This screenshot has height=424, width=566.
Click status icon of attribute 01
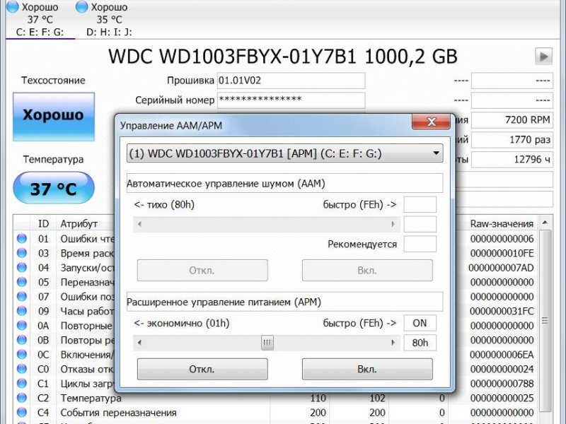click(x=22, y=238)
